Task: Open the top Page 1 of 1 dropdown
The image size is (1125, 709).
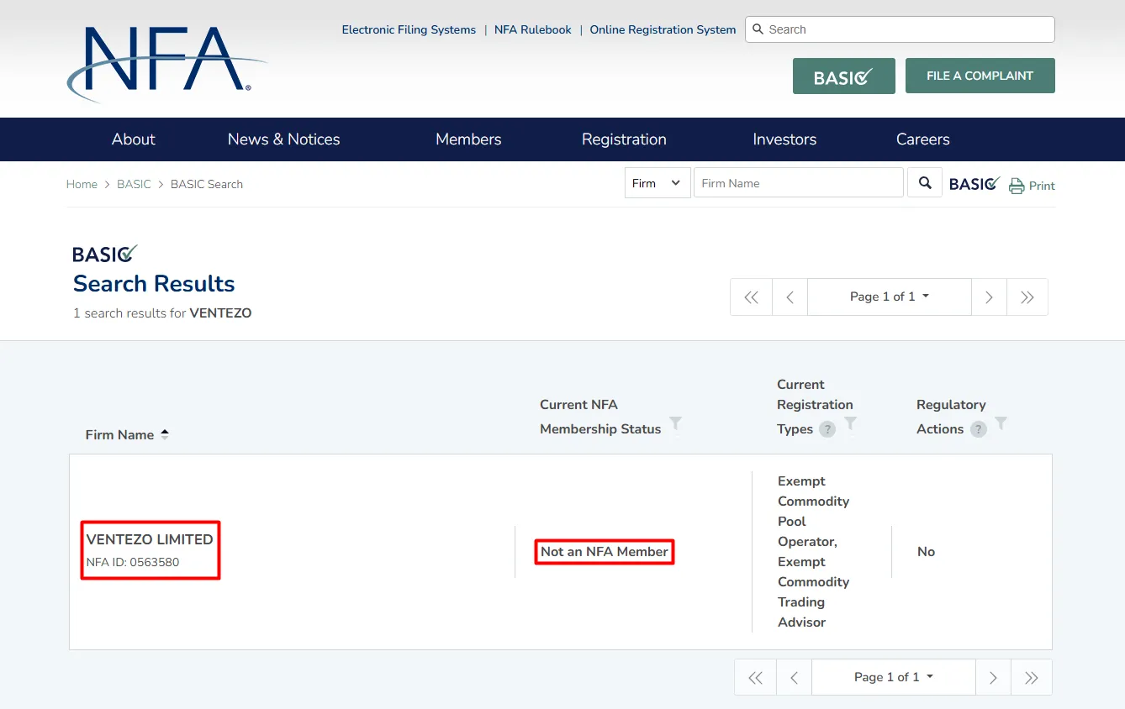Action: (890, 297)
